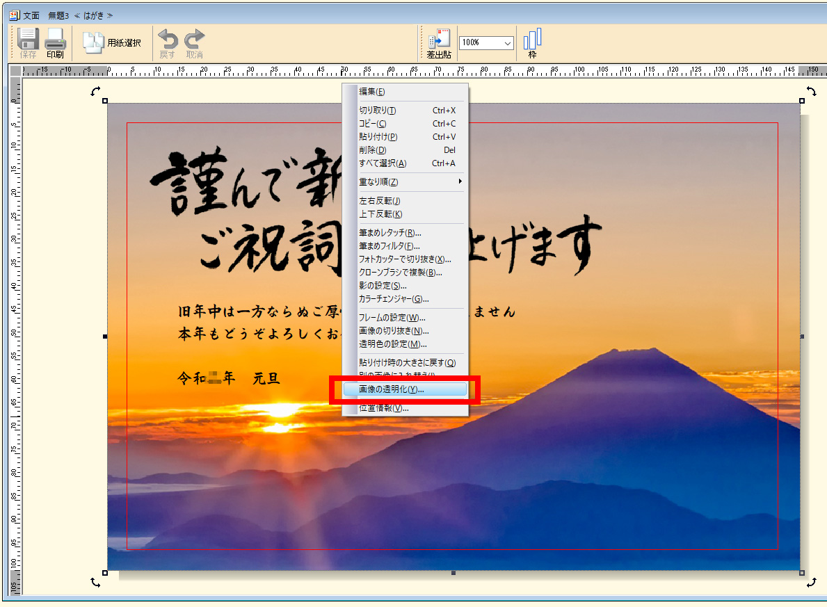Click the bottom-left corner resize handle

click(x=105, y=573)
